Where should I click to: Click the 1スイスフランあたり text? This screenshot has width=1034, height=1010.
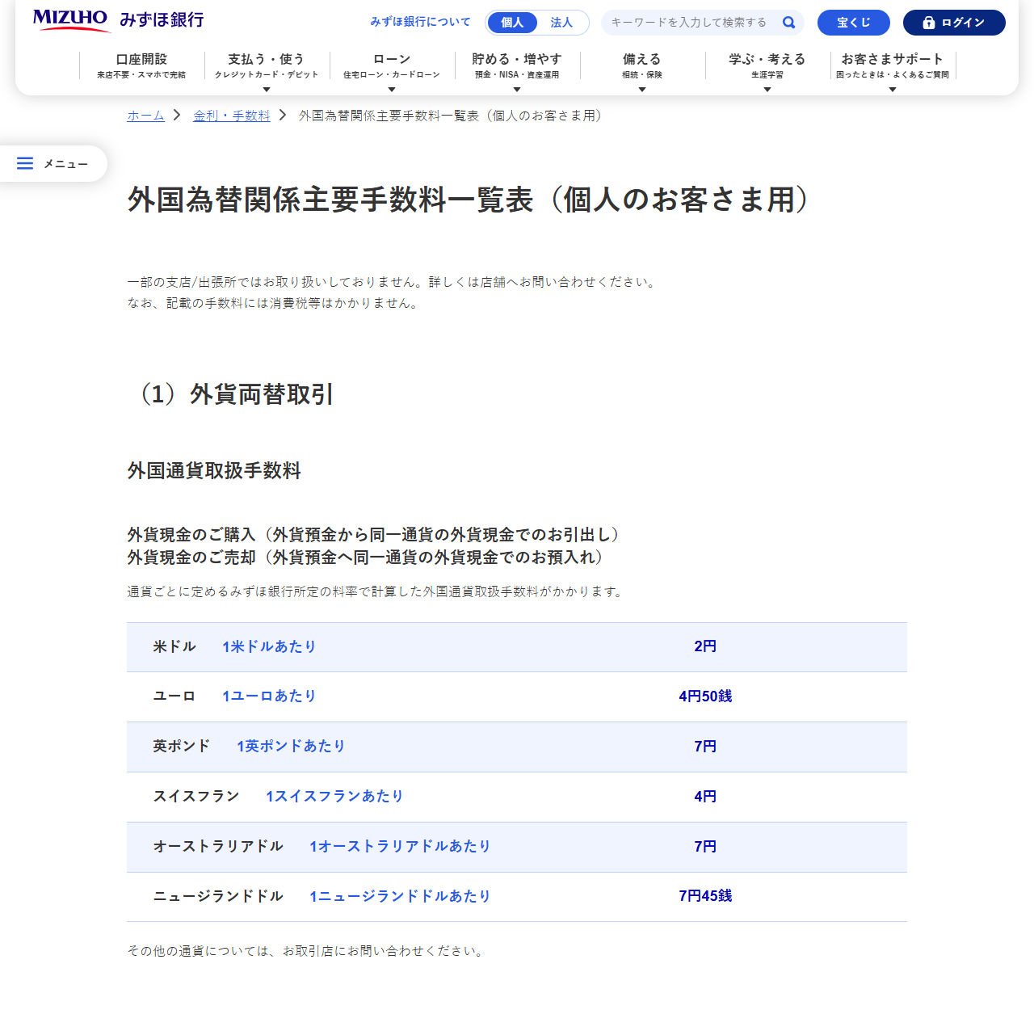click(x=334, y=796)
